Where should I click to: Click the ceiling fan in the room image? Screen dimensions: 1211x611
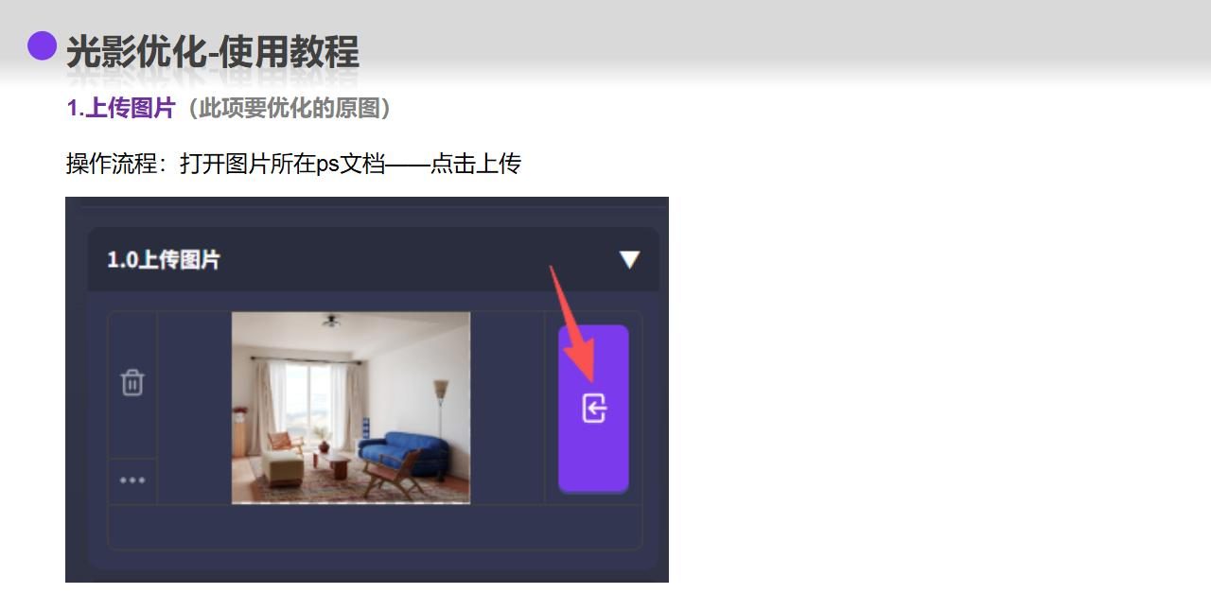[x=330, y=322]
